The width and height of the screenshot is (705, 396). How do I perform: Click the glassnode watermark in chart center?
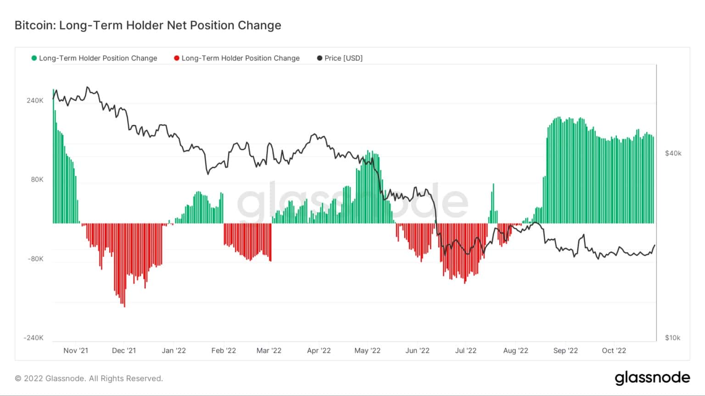click(352, 202)
